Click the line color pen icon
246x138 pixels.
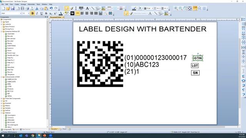pos(134,8)
